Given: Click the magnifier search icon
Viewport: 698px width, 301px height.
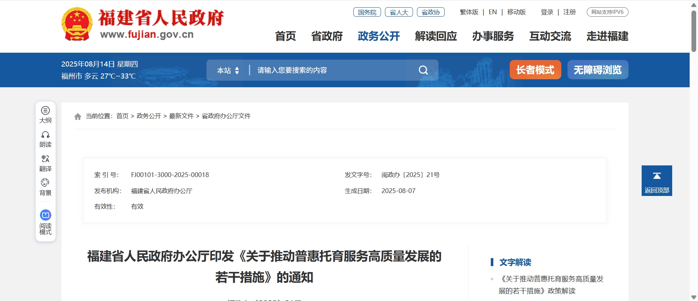Looking at the screenshot, I should (423, 70).
